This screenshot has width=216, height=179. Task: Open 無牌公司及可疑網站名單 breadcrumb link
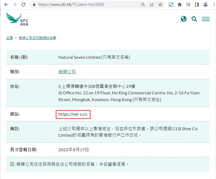pyautogui.click(x=37, y=38)
